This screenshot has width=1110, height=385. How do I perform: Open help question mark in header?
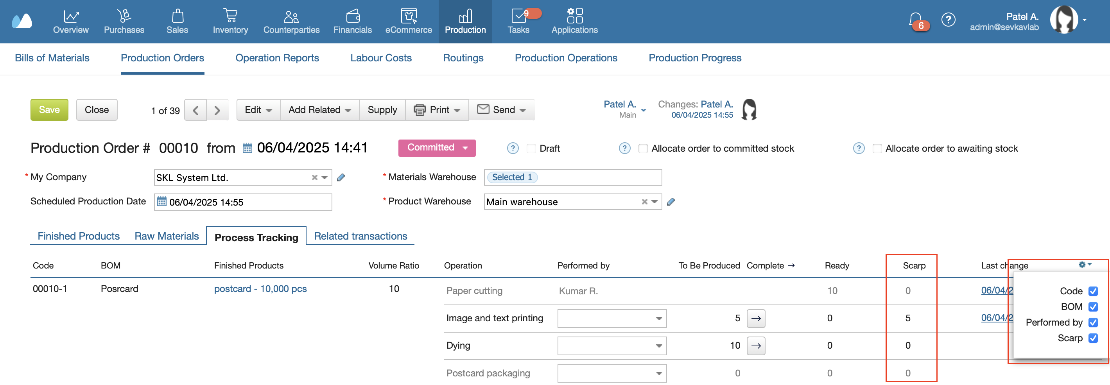(948, 20)
